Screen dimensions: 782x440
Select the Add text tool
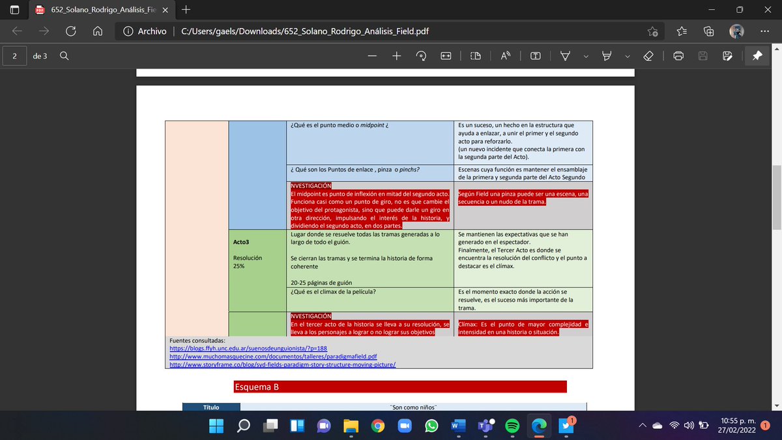click(x=536, y=56)
